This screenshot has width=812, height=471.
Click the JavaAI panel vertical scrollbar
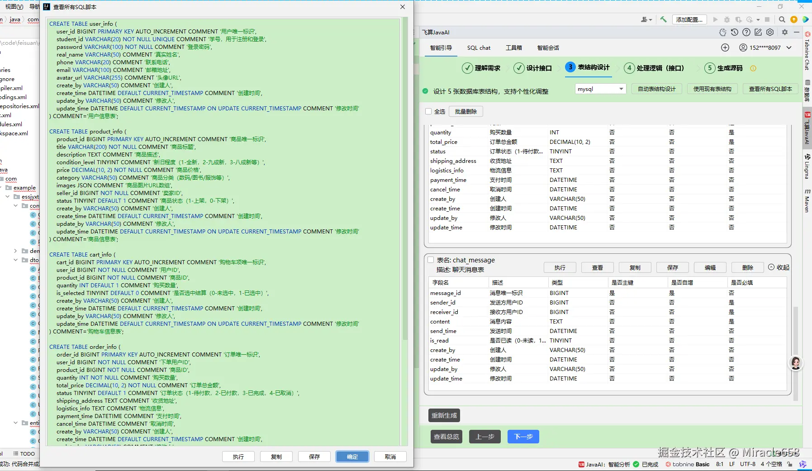pyautogui.click(x=796, y=353)
